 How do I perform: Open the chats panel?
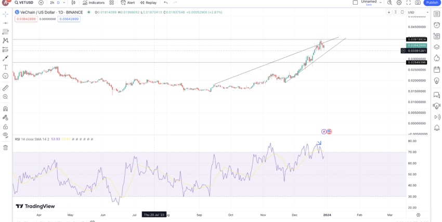[x=437, y=95]
